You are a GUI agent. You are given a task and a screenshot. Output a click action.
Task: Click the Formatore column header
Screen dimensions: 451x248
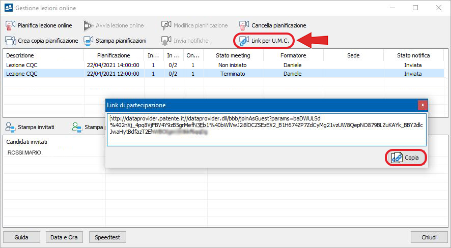tap(293, 55)
